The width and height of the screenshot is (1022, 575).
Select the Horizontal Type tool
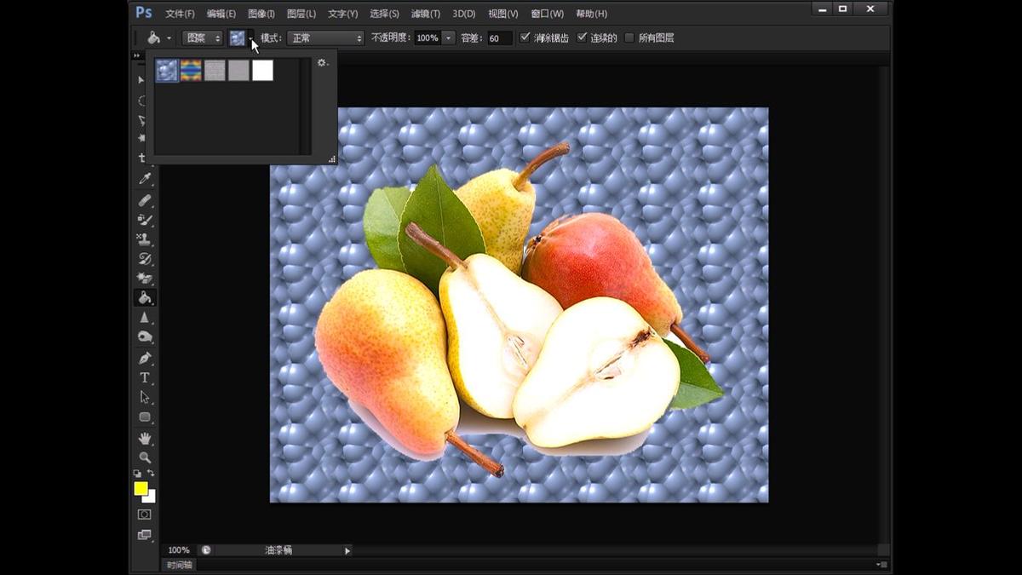point(145,377)
